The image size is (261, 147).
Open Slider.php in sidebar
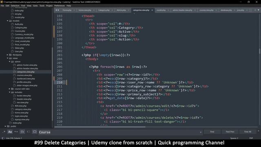pyautogui.click(x=19, y=48)
